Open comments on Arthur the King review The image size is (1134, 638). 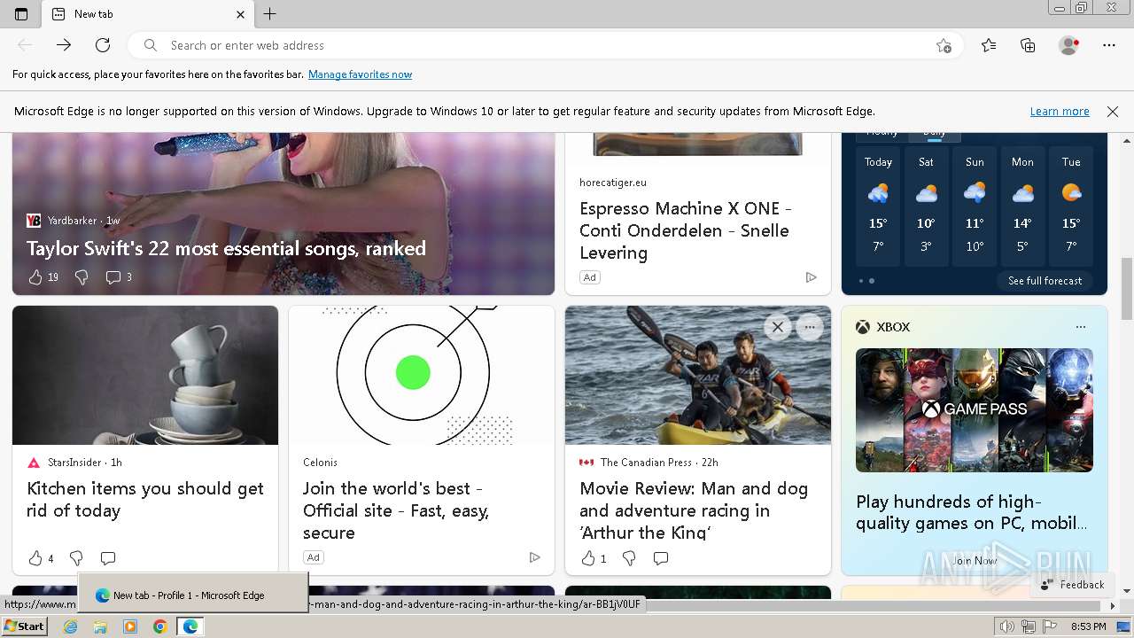(661, 558)
